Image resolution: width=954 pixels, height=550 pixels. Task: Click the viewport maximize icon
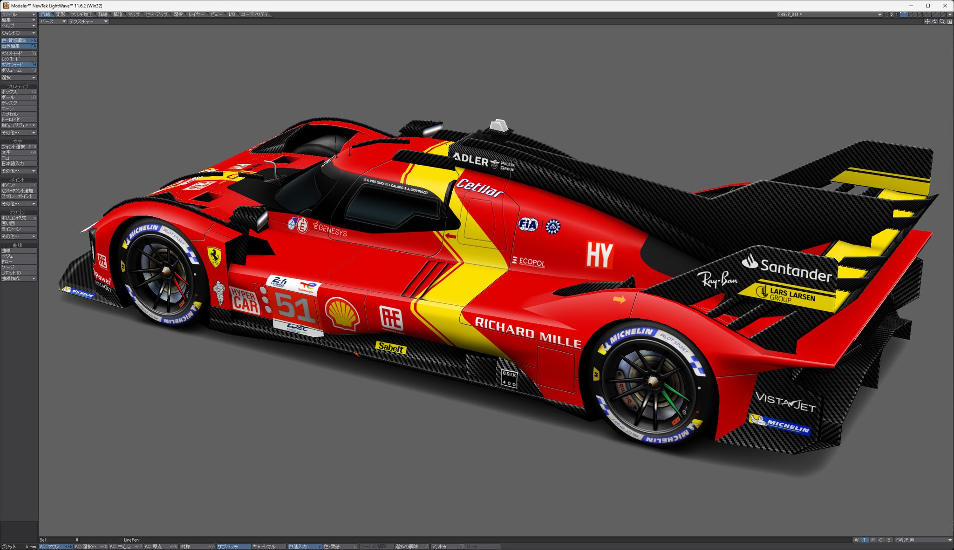pos(950,21)
